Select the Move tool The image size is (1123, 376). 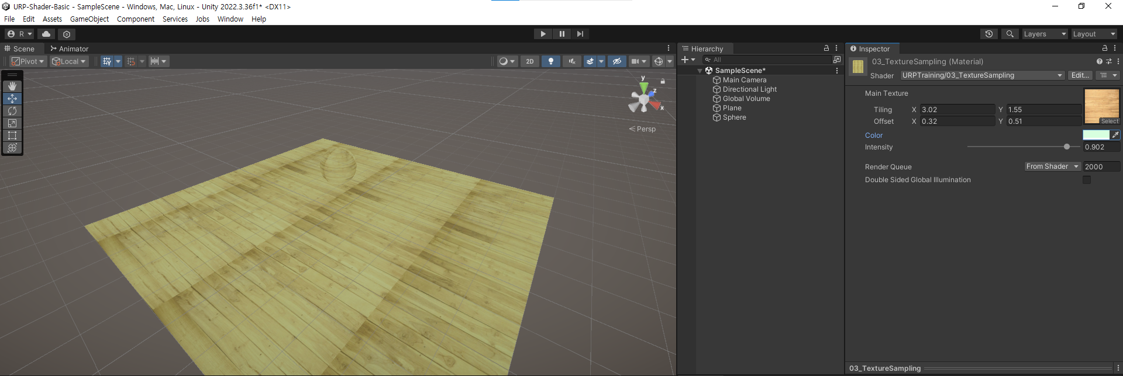pos(12,99)
